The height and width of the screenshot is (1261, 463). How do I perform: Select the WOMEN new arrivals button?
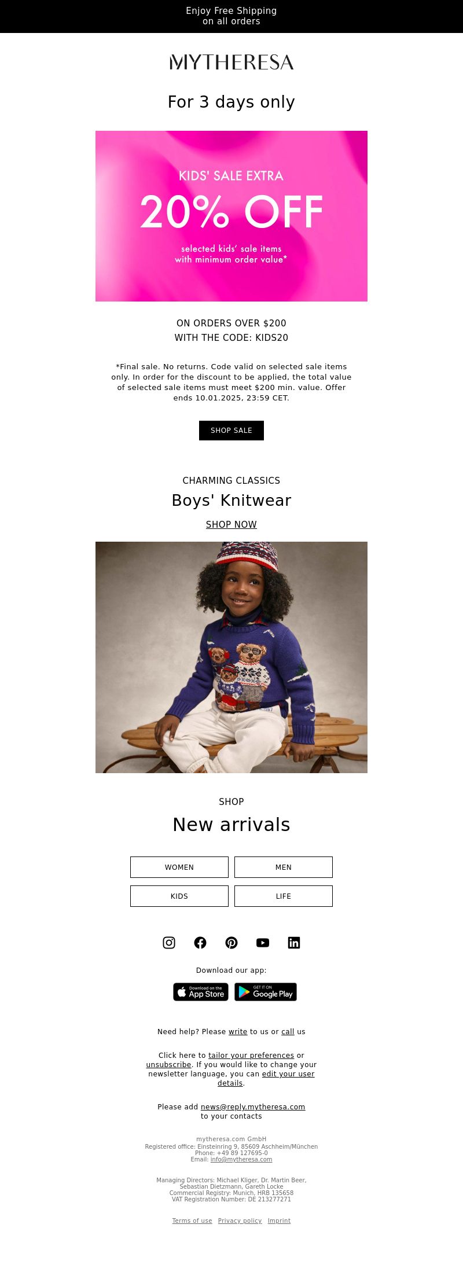pyautogui.click(x=179, y=867)
